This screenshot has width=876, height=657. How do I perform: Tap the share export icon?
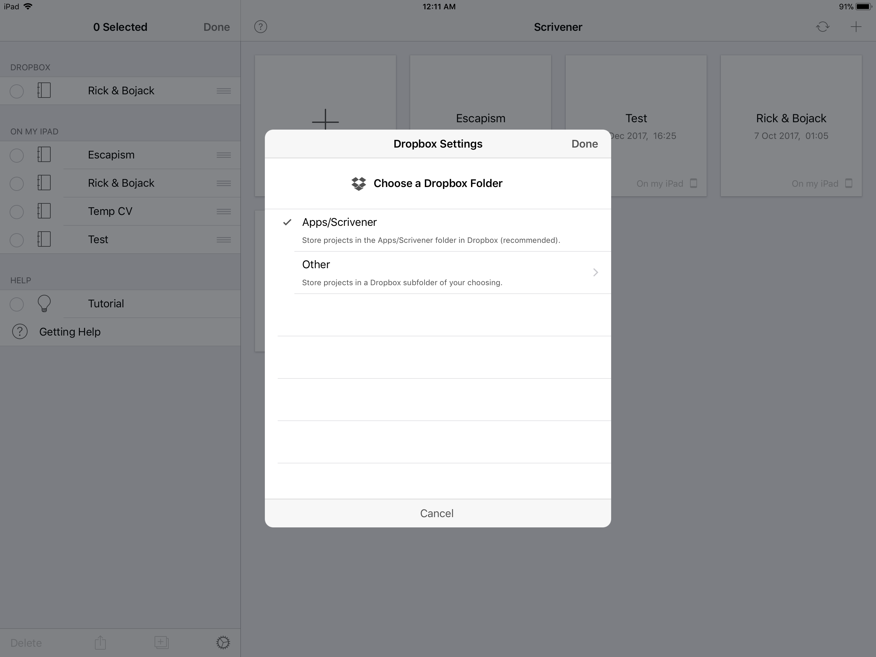coord(100,642)
